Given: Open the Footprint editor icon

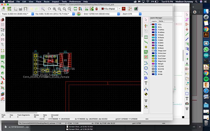Looking at the screenshot, I should 75,9.
